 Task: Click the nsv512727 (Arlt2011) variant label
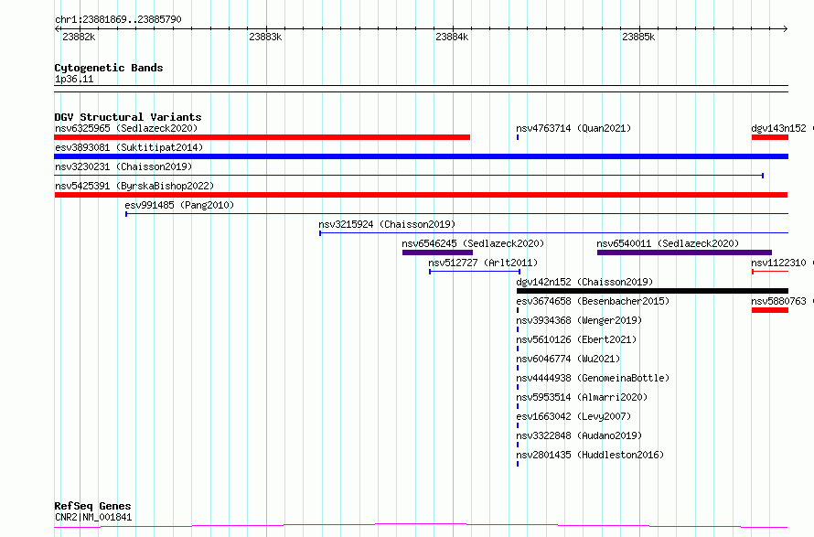click(483, 263)
